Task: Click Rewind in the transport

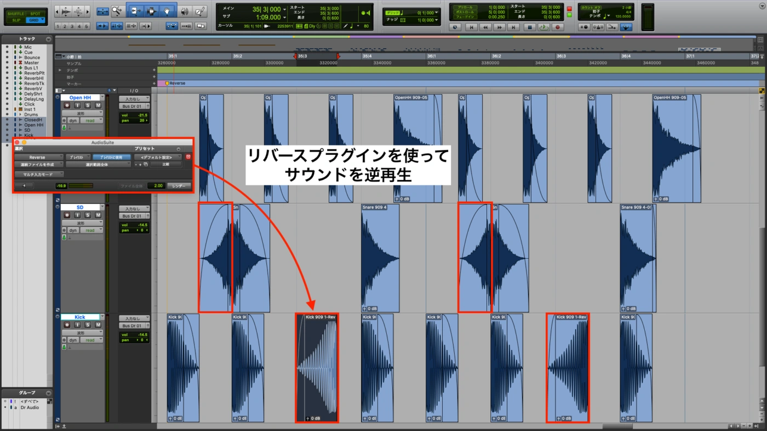Action: [485, 27]
